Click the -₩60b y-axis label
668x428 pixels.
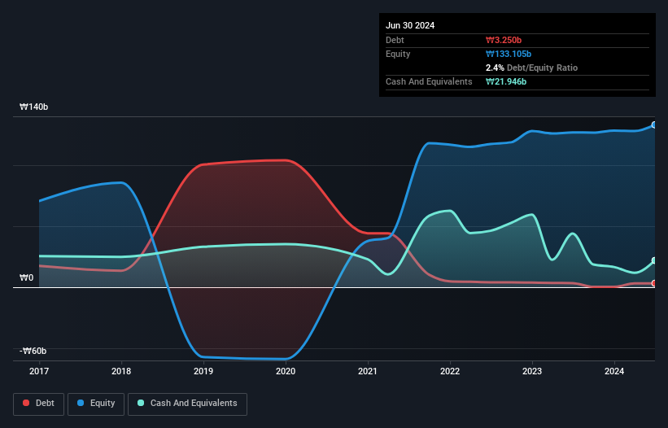coord(33,352)
